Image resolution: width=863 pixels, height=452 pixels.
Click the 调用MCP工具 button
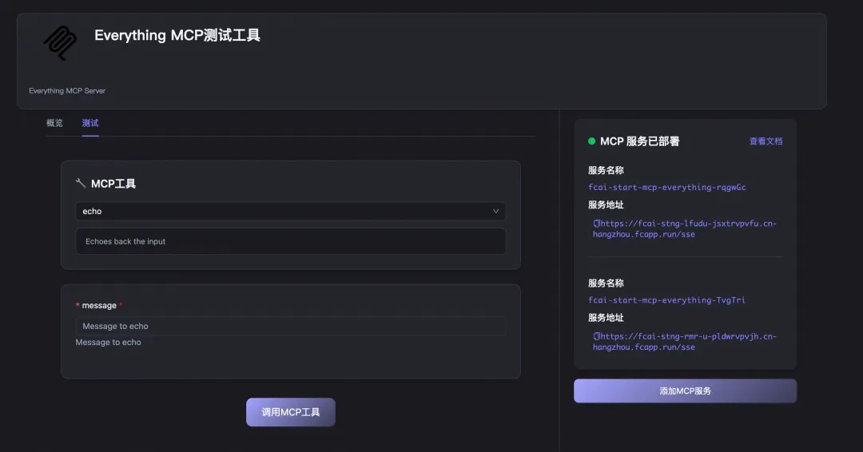coord(291,412)
